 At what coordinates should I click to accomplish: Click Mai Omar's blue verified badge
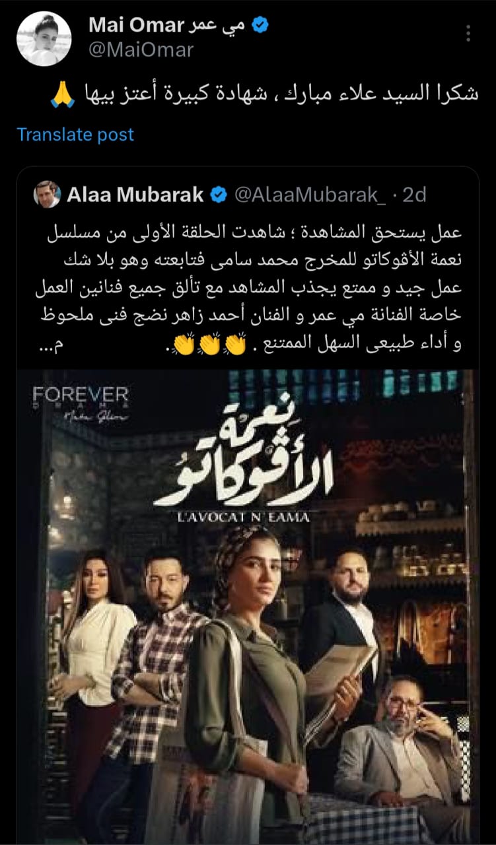pyautogui.click(x=260, y=26)
